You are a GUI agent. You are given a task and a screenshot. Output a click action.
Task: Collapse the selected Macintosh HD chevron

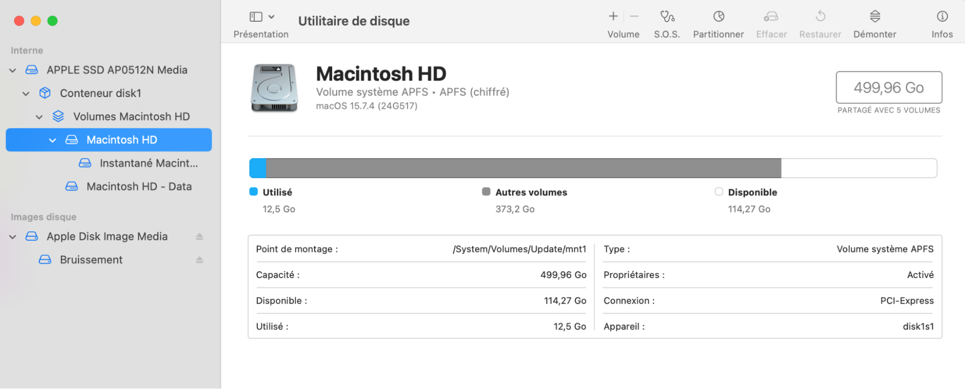coord(53,140)
